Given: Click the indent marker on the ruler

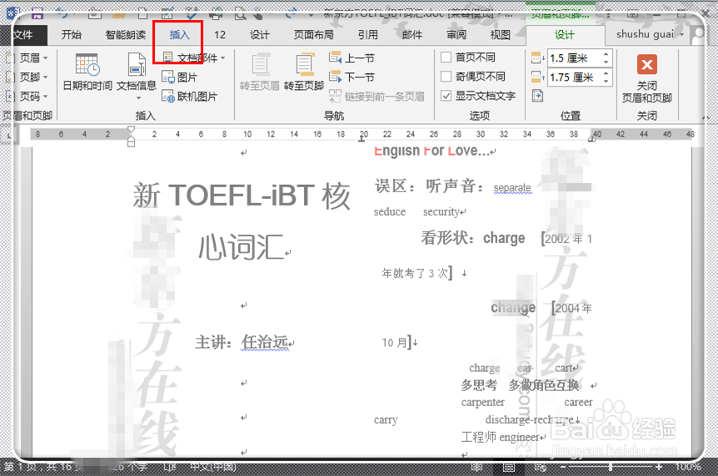Looking at the screenshot, I should click(x=131, y=136).
